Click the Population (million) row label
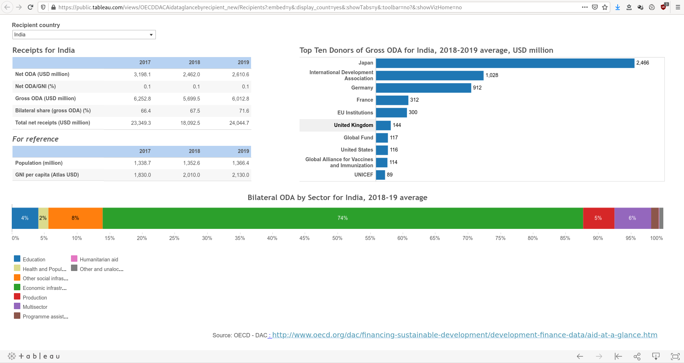684x363 pixels. pos(39,163)
